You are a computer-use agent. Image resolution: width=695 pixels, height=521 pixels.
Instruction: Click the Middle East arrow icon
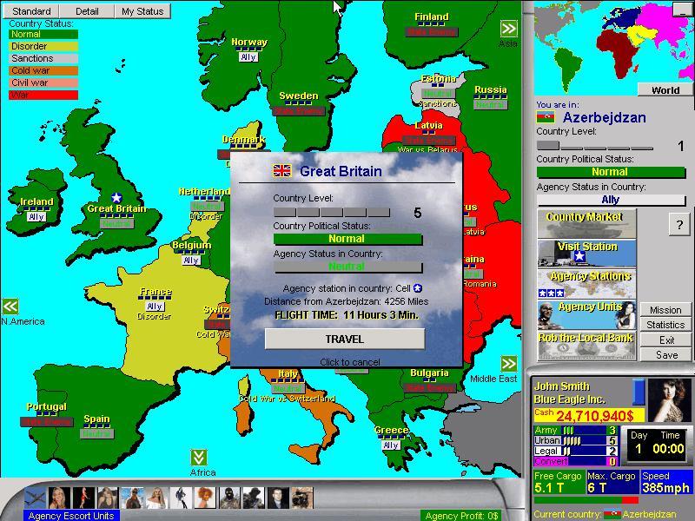click(x=508, y=364)
